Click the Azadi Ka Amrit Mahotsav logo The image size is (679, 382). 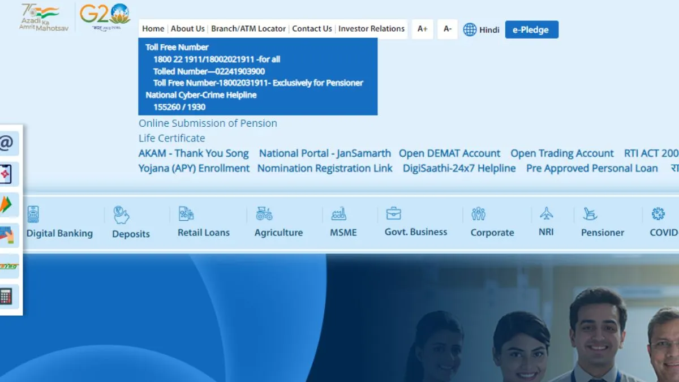44,17
